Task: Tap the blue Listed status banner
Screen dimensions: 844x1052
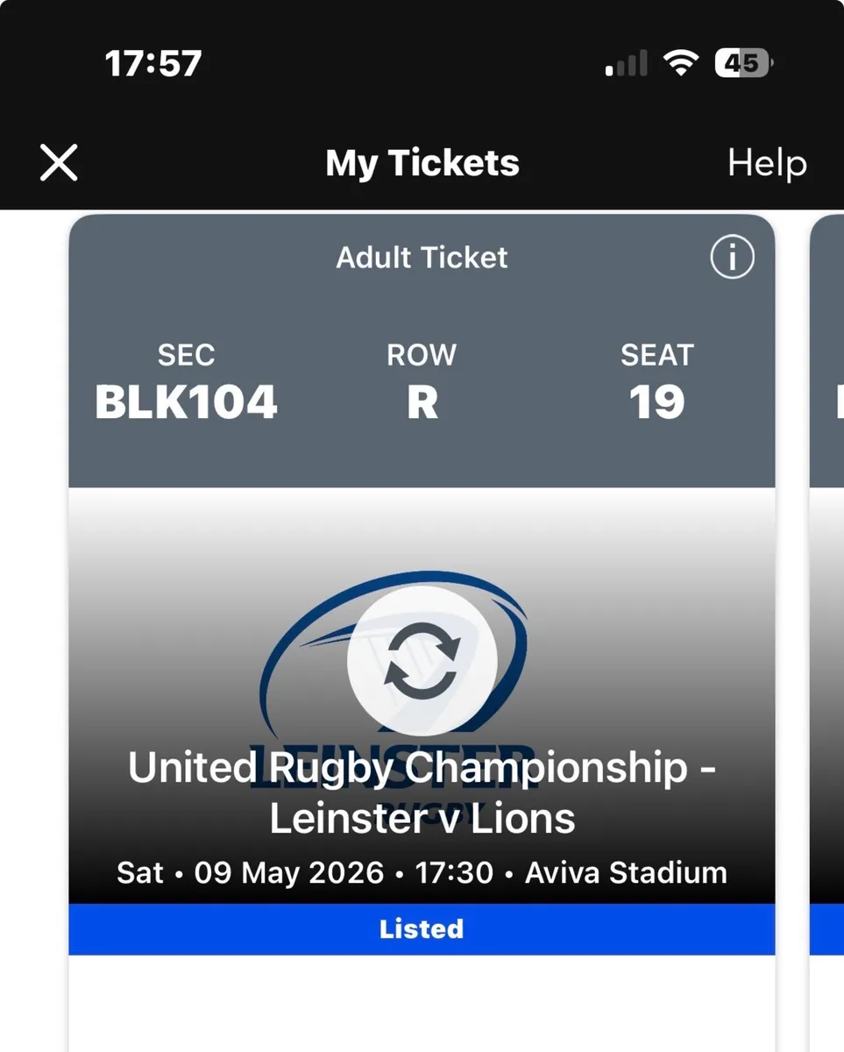Action: pyautogui.click(x=422, y=928)
